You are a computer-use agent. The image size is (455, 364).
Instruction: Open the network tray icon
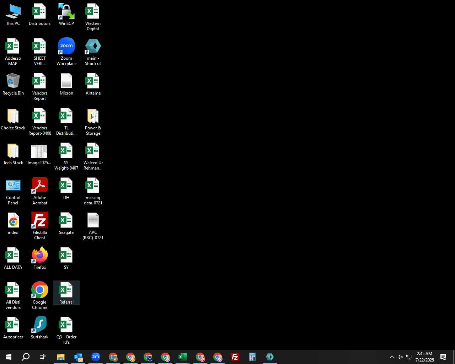(409, 357)
